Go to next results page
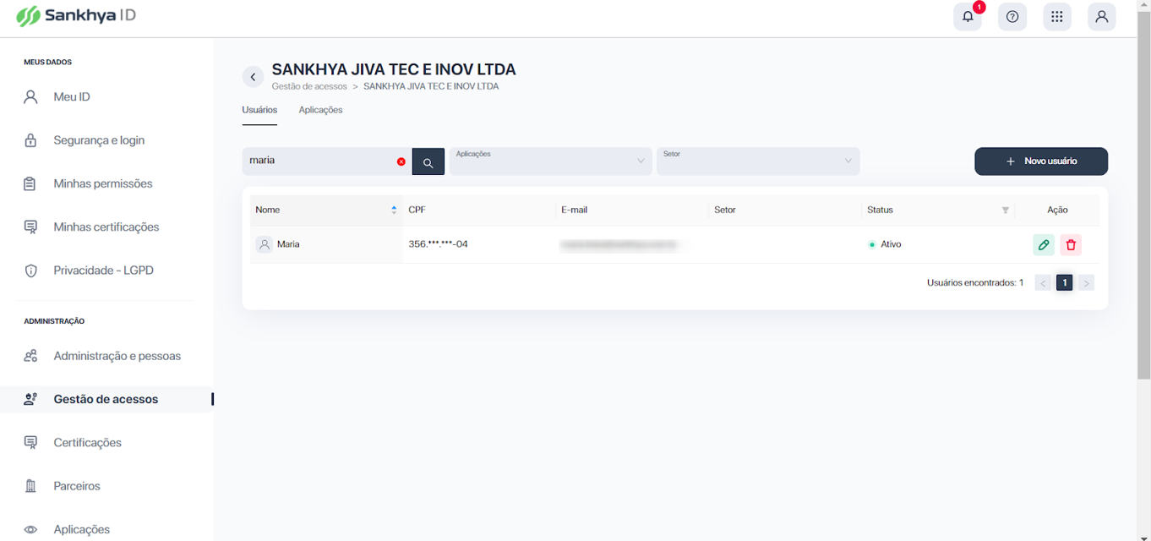This screenshot has width=1151, height=541. coord(1086,283)
